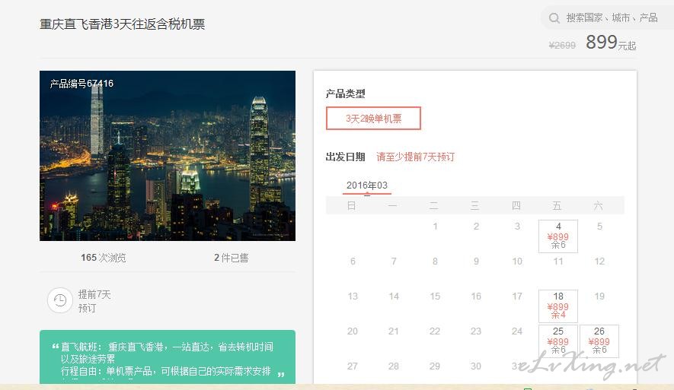Choose departure date March 25 at ¥899
This screenshot has width=674, height=390.
click(x=558, y=341)
